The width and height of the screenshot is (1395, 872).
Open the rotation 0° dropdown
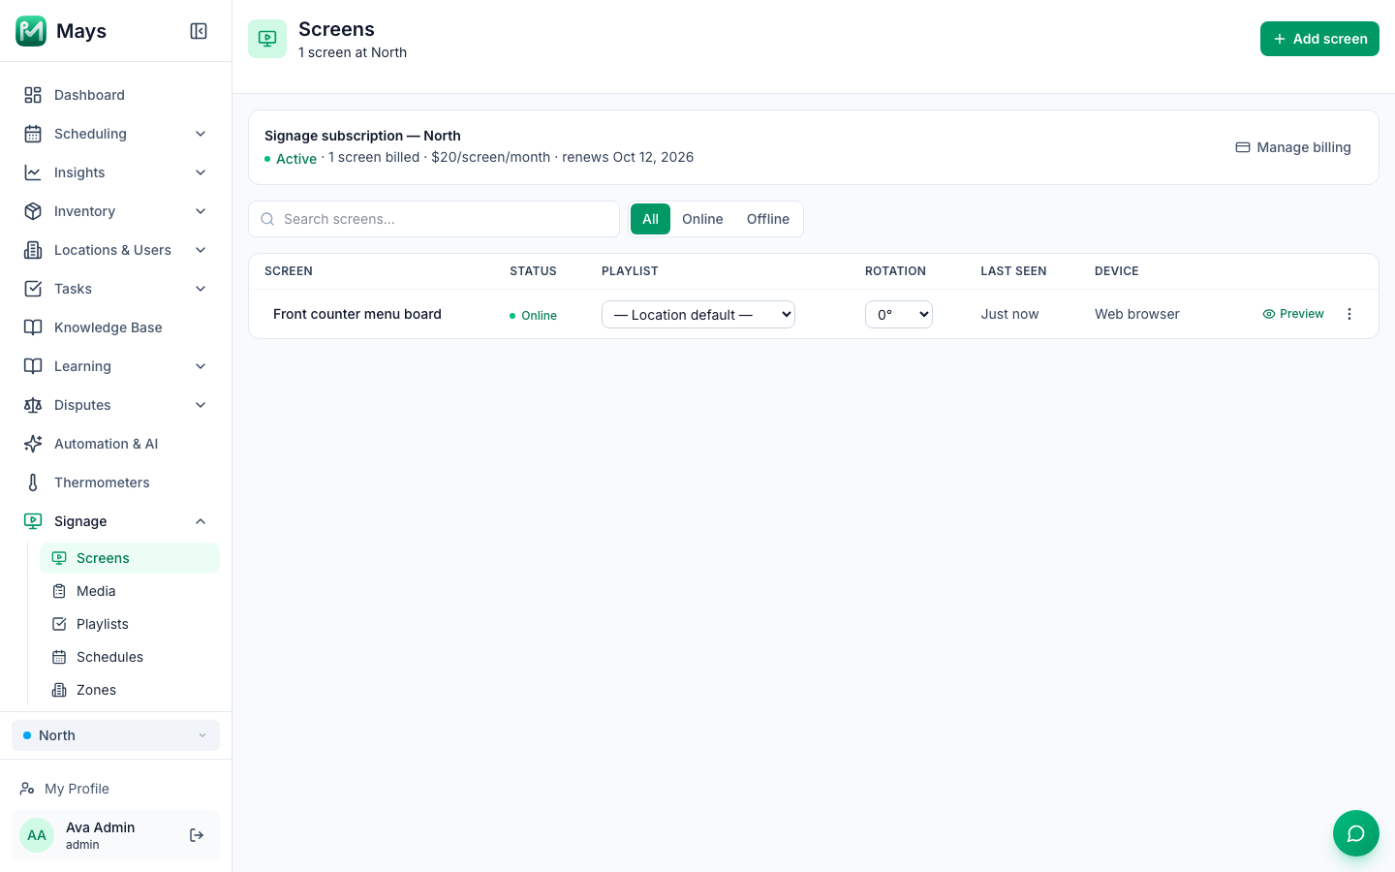pyautogui.click(x=899, y=314)
